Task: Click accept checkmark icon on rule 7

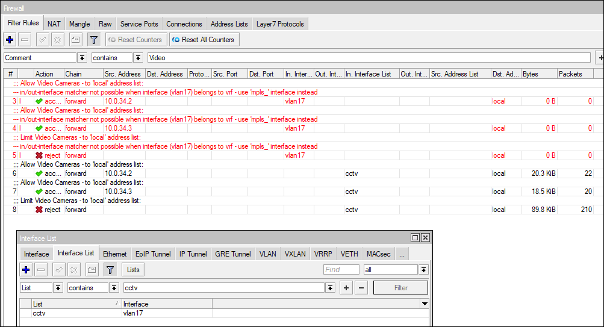Action: point(39,192)
